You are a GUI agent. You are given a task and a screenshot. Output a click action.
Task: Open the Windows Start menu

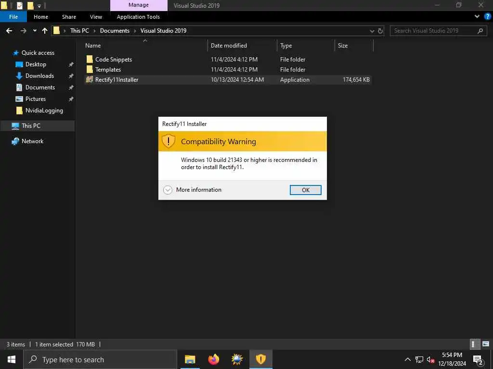(12, 359)
